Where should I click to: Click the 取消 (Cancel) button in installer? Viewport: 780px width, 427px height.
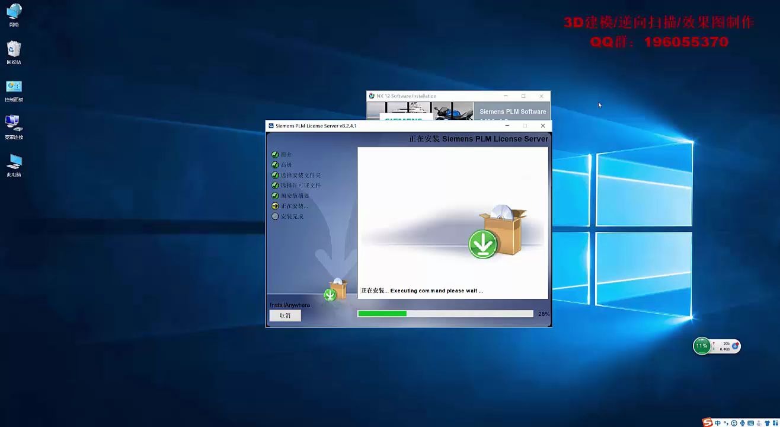pos(285,316)
